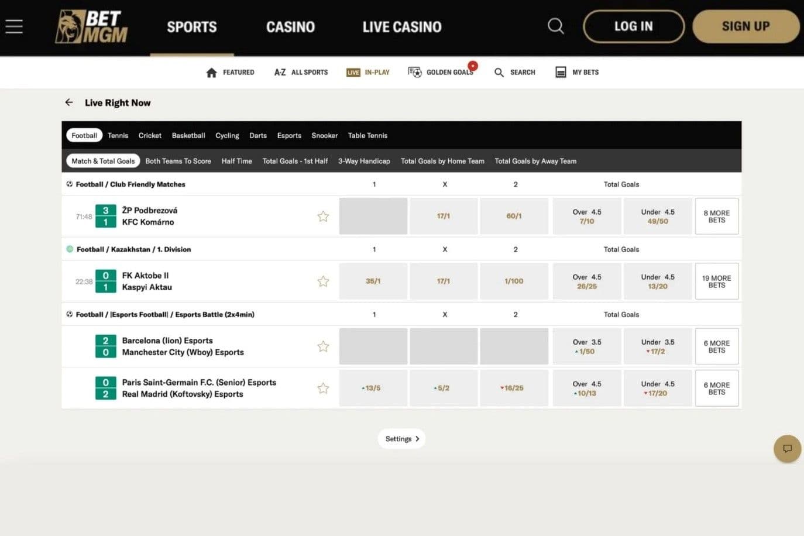Open the chat support bubble icon
804x536 pixels.
click(x=787, y=449)
